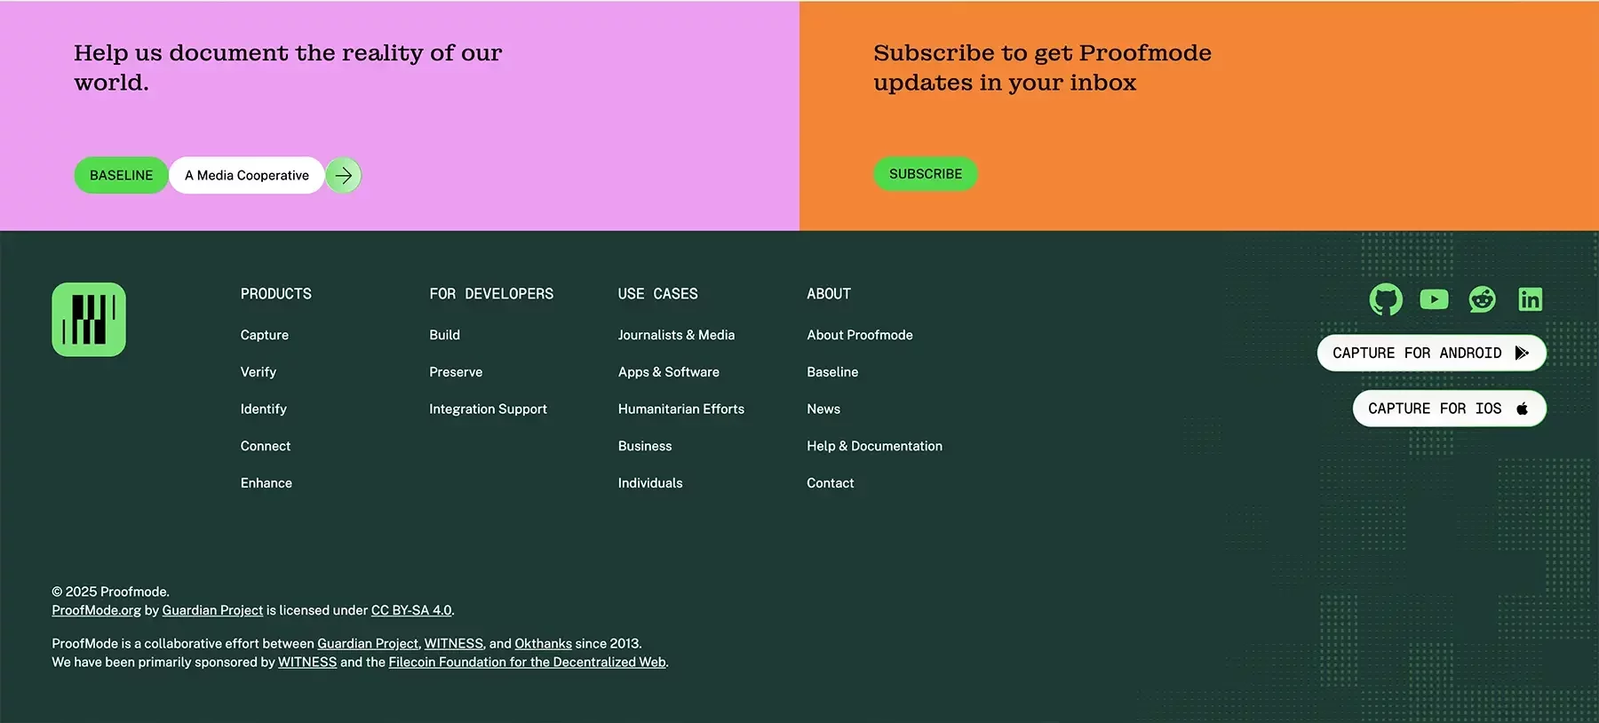
Task: Navigate to Help & Documentation
Action: pos(874,446)
